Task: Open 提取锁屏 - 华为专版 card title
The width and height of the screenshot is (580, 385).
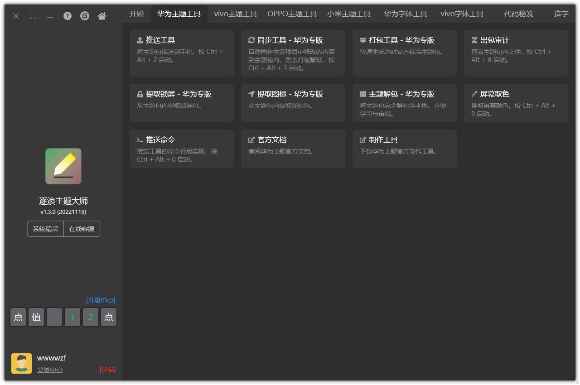Action: pos(179,94)
